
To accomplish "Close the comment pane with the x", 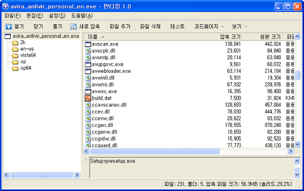I will [x=86, y=160].
